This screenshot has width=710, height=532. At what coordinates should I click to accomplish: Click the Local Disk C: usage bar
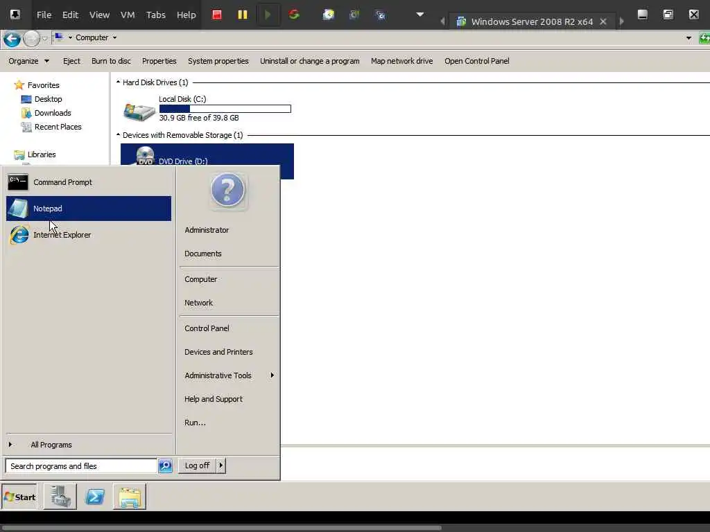(225, 109)
